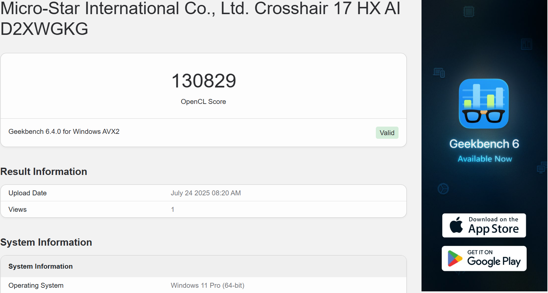This screenshot has height=293, width=548.
Task: Open the Download on the App Store badge
Action: pos(484,225)
